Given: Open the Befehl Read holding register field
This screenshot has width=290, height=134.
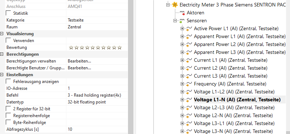Looking at the screenshot, I should (97, 95).
